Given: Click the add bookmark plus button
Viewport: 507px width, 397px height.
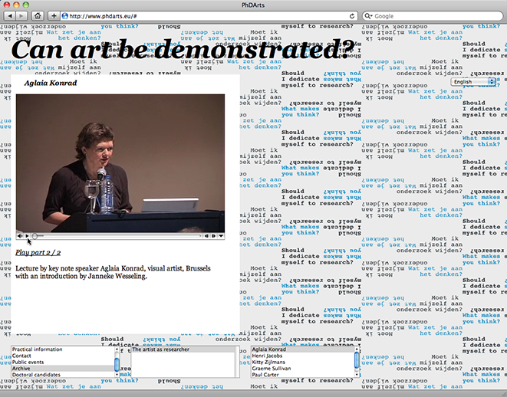Looking at the screenshot, I should point(53,15).
